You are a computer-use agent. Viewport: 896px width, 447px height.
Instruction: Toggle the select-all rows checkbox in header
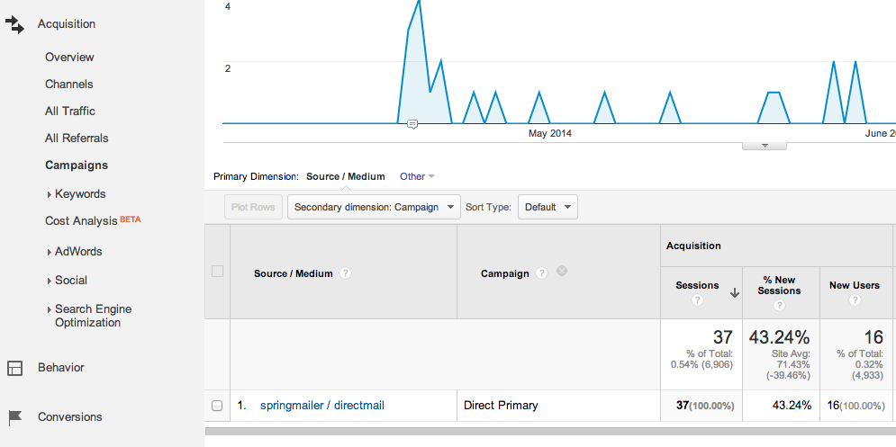point(217,272)
